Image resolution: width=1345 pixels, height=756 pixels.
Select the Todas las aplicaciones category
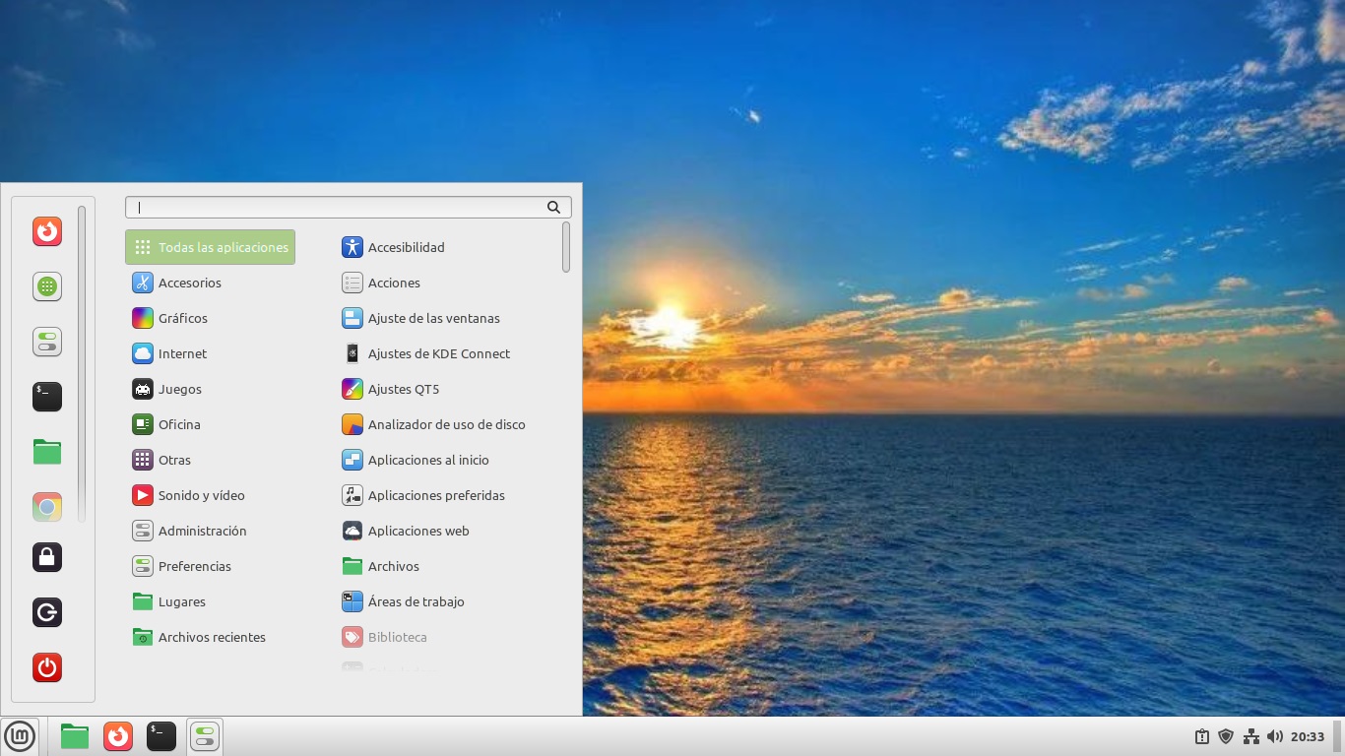pyautogui.click(x=210, y=247)
